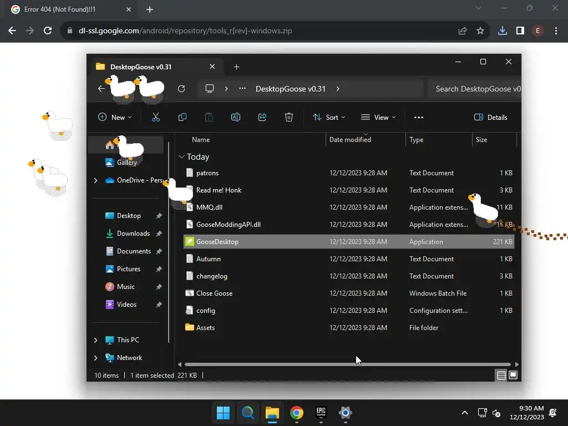
Task: Toggle the Details pane button
Action: coord(490,118)
